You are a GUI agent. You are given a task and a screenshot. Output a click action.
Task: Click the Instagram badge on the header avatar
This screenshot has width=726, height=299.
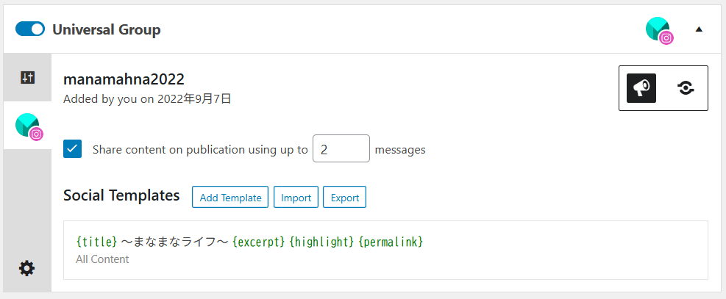tap(666, 38)
